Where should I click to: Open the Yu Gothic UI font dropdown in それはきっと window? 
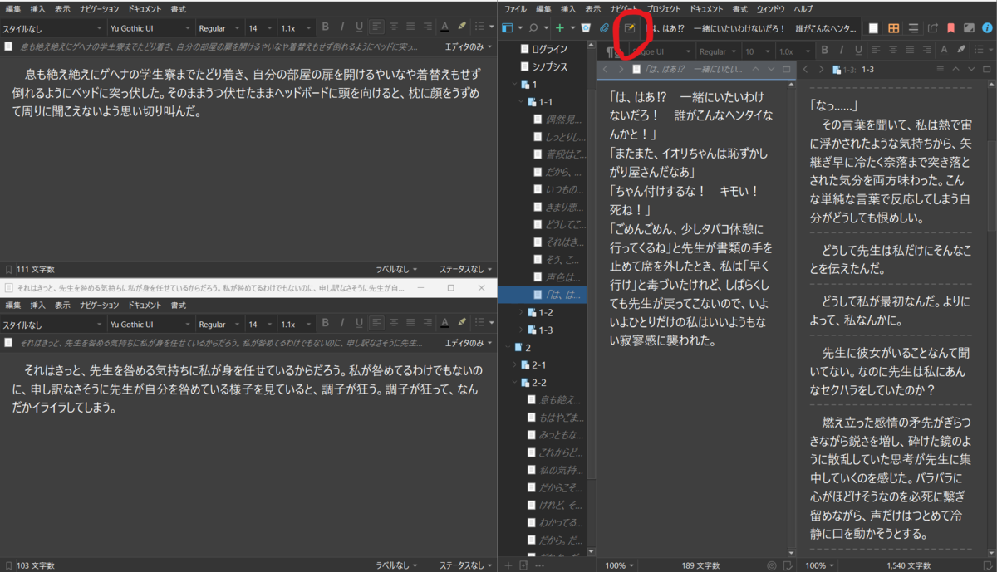click(151, 323)
